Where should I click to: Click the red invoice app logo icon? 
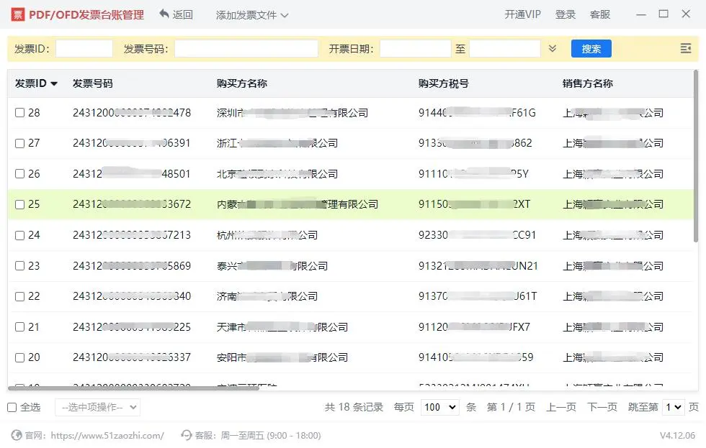17,14
